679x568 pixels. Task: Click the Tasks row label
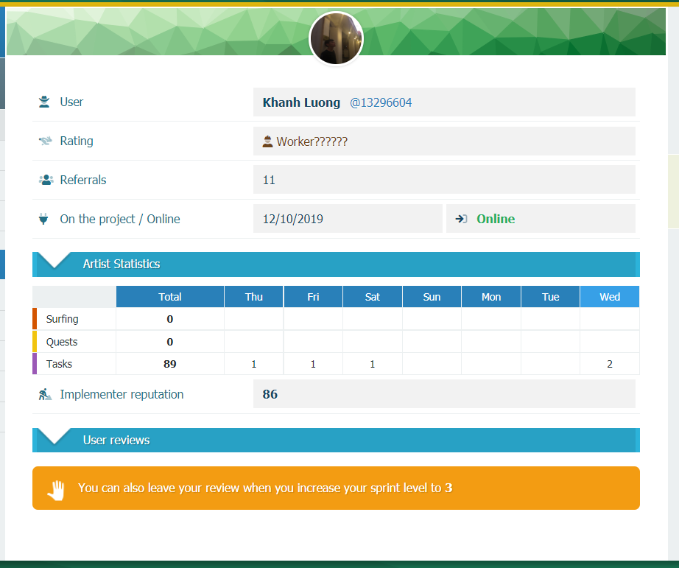pos(59,364)
